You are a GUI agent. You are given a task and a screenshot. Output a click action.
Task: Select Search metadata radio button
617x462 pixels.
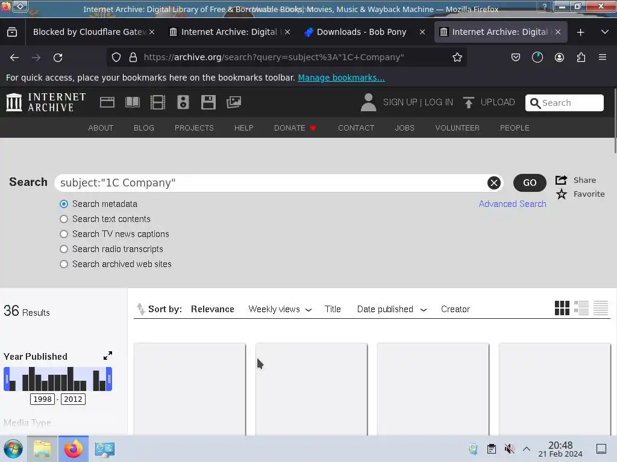[x=64, y=204]
